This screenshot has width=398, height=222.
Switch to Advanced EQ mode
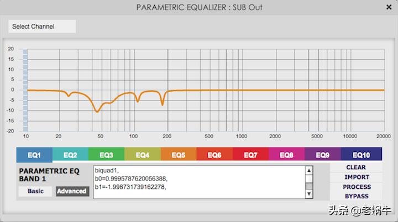point(72,191)
